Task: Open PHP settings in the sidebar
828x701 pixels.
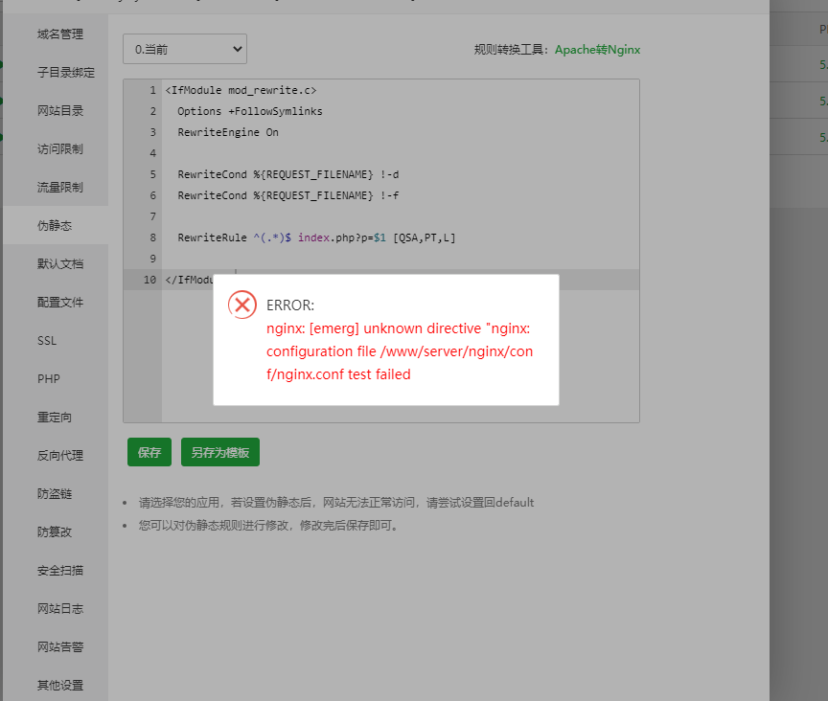Action: (x=48, y=378)
